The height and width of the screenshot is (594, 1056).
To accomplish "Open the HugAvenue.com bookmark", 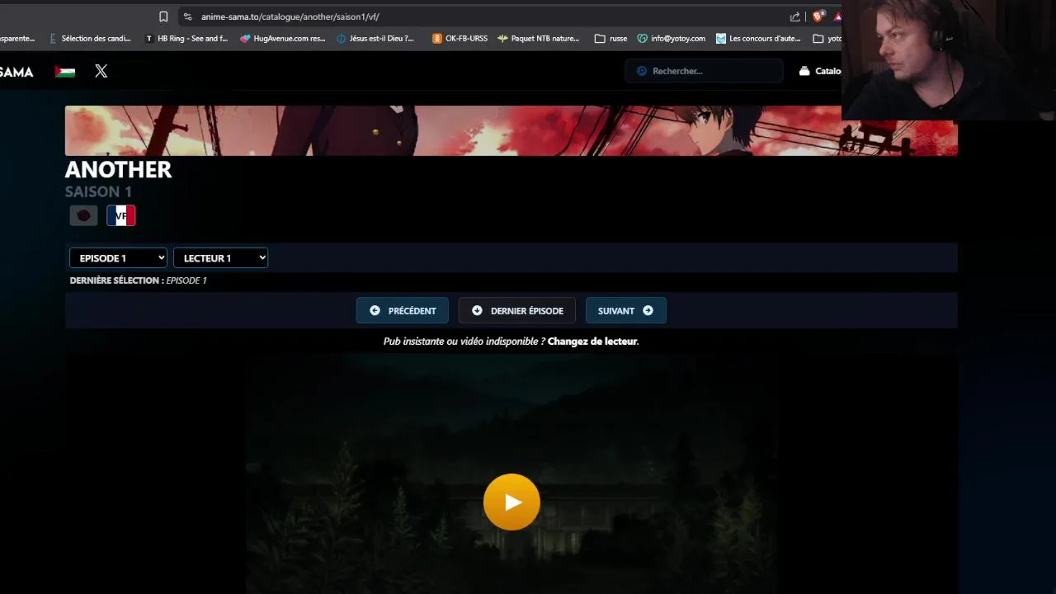I will [283, 38].
